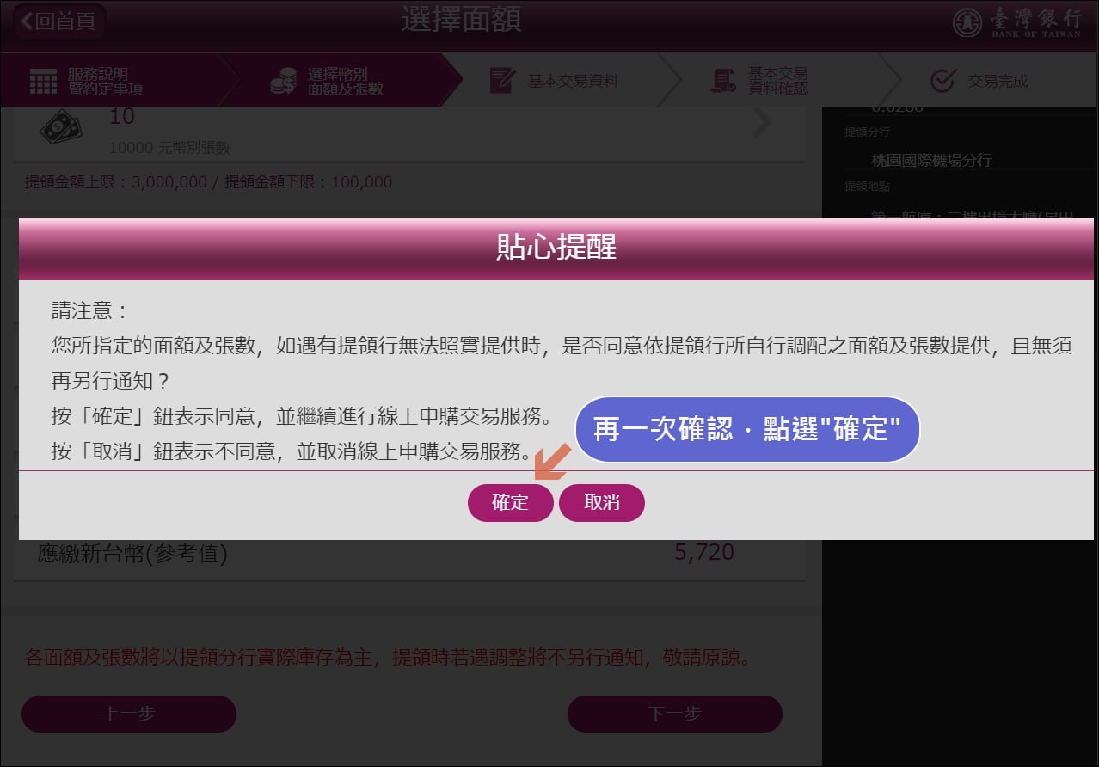Viewport: 1099px width, 767px height.
Task: Click the checkmark circle icon for 交易完成
Action: (942, 81)
